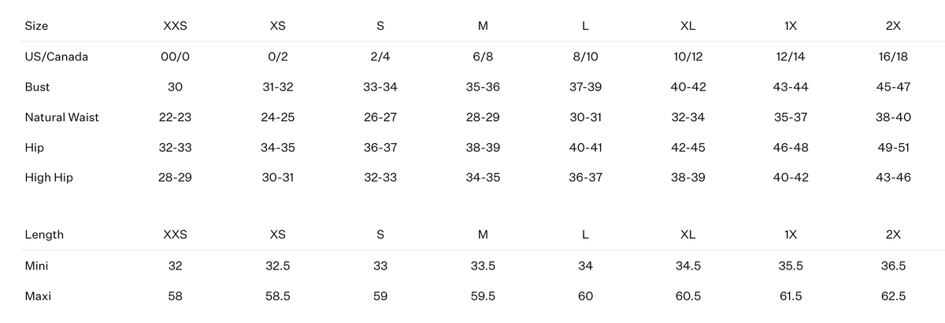Select US/Canada value 12/14
The image size is (945, 323).
point(791,57)
